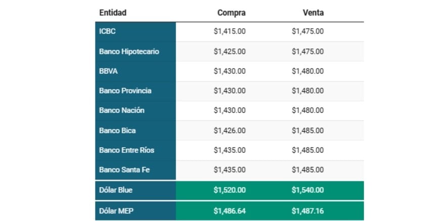The width and height of the screenshot is (440, 221).
Task: Click the Compra column header
Action: [x=231, y=13]
